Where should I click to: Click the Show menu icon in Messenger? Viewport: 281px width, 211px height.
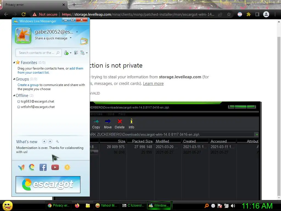82,53
